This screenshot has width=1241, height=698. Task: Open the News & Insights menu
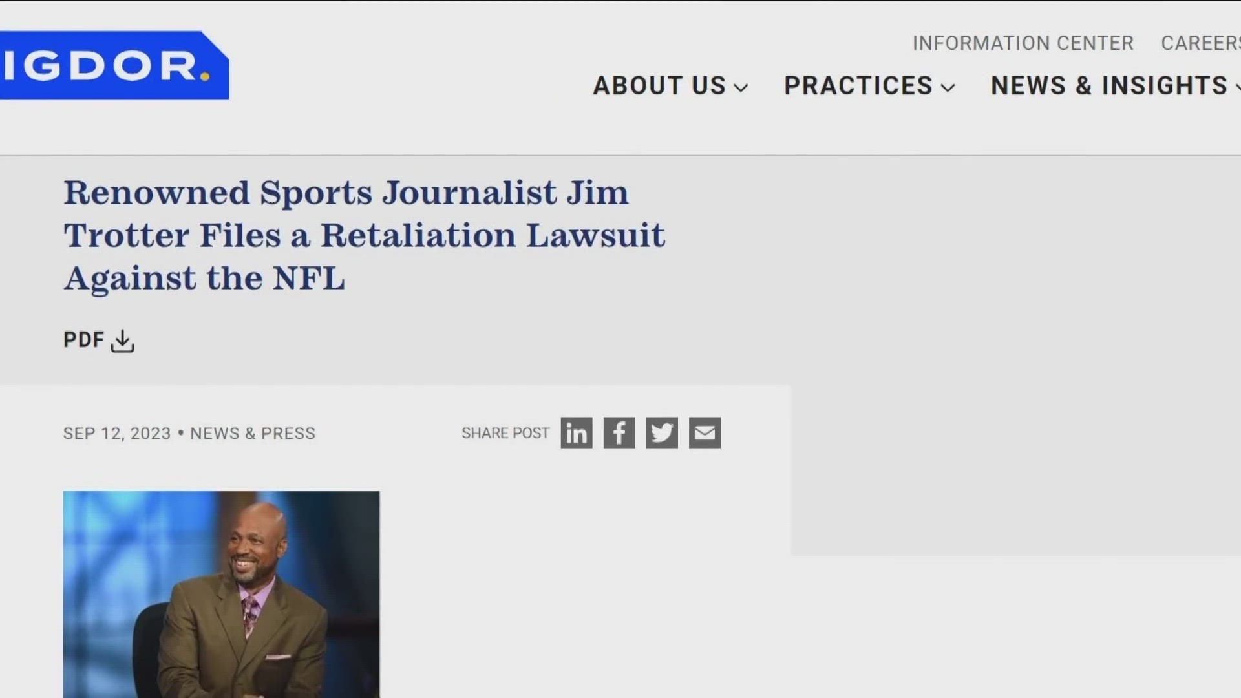point(1115,85)
